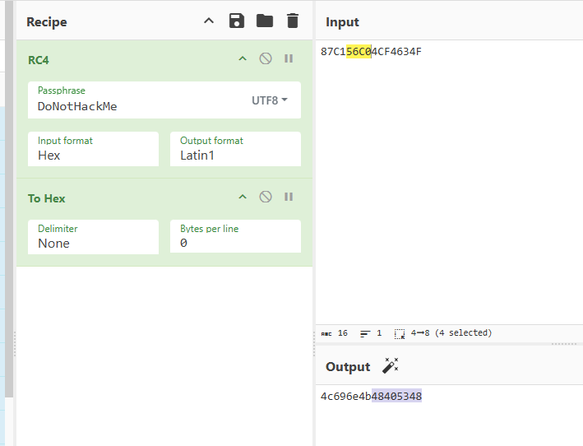583x446 pixels.
Task: Collapse the Recipe pane using header chevron
Action: click(209, 21)
